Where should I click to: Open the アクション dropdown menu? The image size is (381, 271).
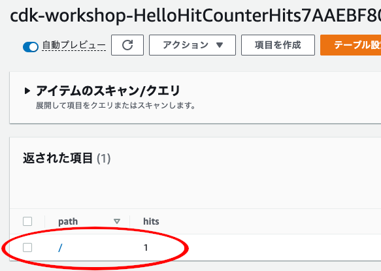coord(192,45)
